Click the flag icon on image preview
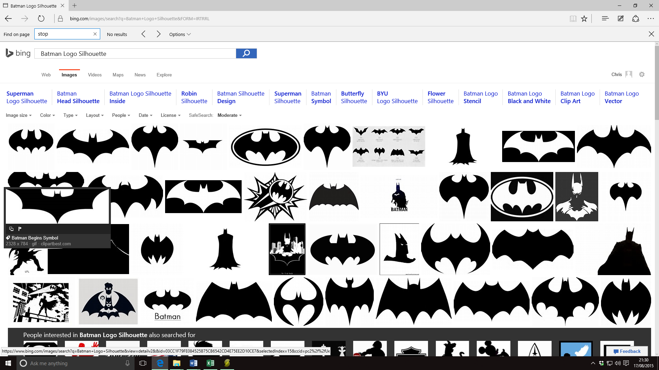The image size is (659, 370). click(x=20, y=229)
